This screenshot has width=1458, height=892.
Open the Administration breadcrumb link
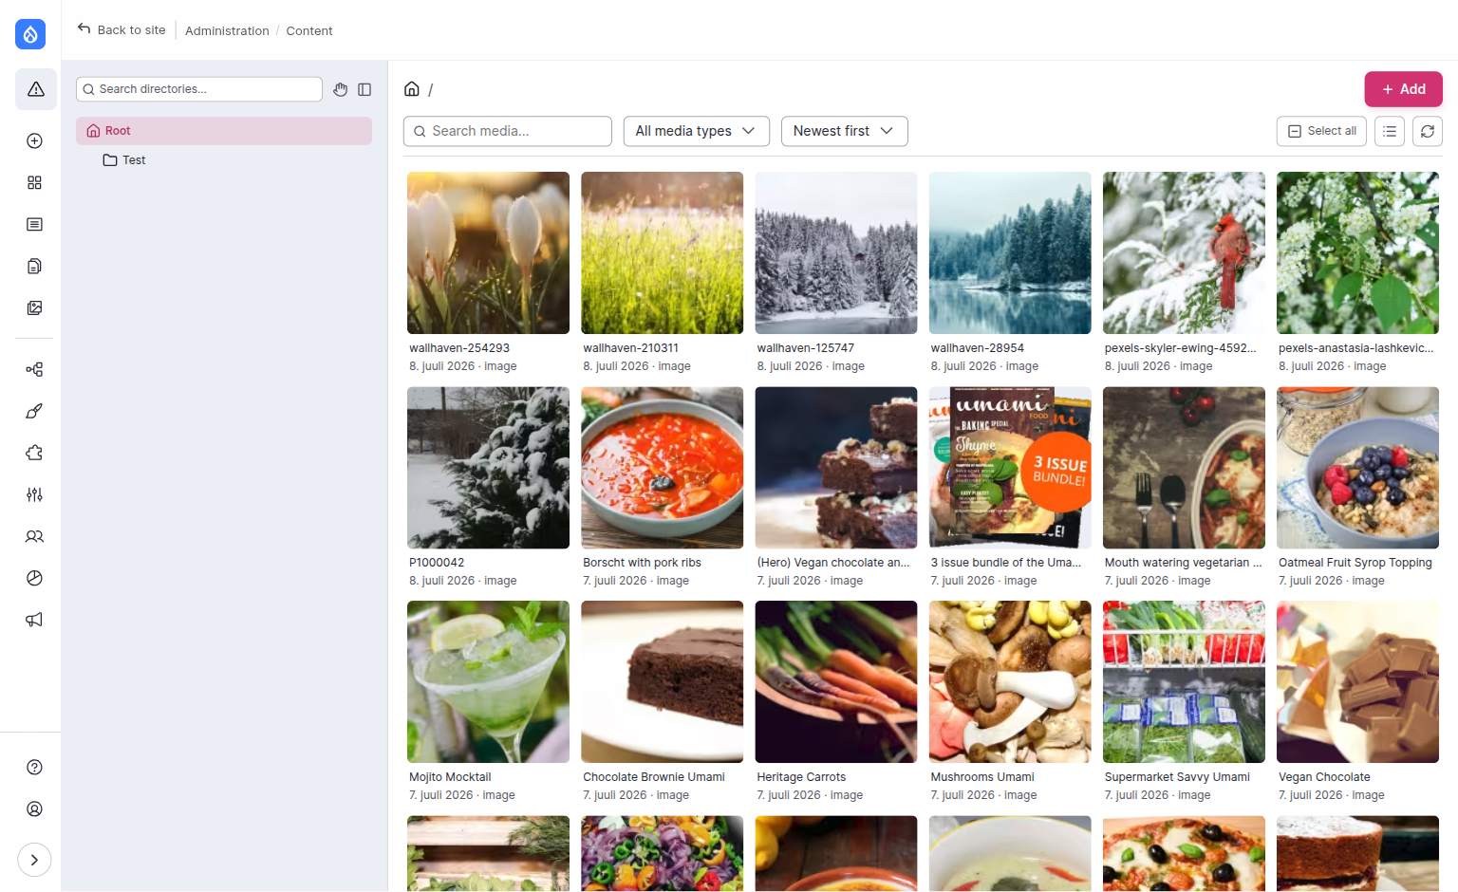[227, 30]
